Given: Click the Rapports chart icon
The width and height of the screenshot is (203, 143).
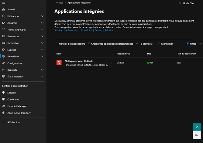Looking at the screenshot, I should pyautogui.click(x=4, y=70).
